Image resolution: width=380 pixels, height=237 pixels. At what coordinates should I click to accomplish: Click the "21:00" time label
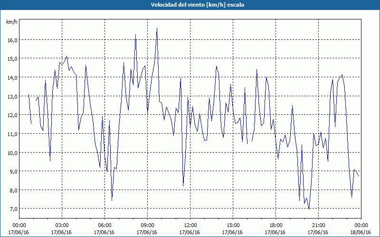[318, 226]
